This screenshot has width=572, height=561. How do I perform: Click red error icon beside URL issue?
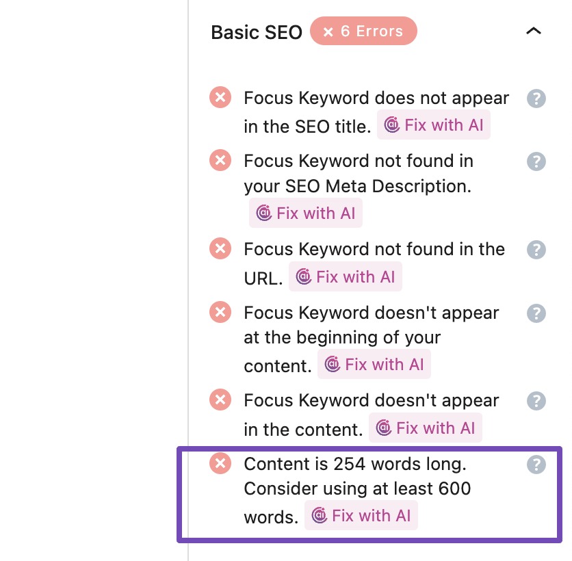[x=220, y=248]
